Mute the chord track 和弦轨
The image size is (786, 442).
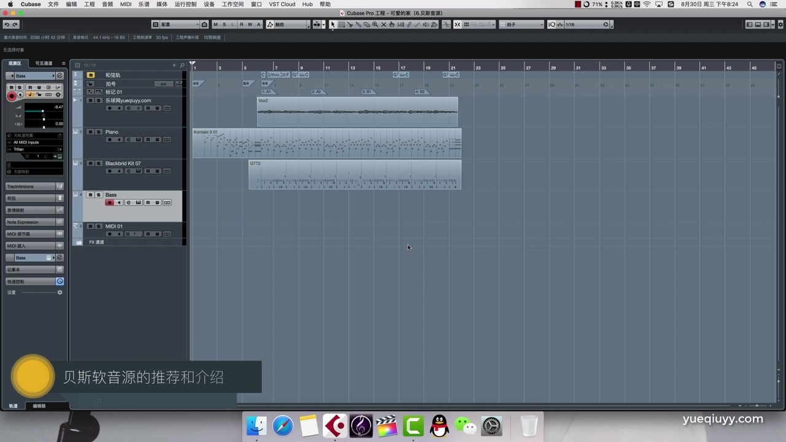click(x=90, y=75)
